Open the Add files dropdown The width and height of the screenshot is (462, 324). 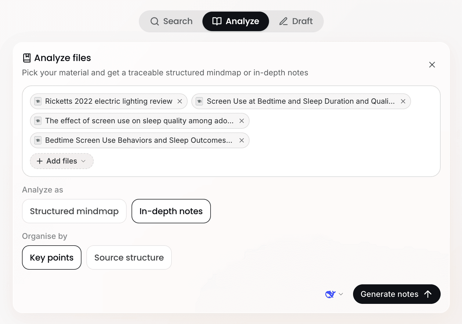[x=62, y=161]
